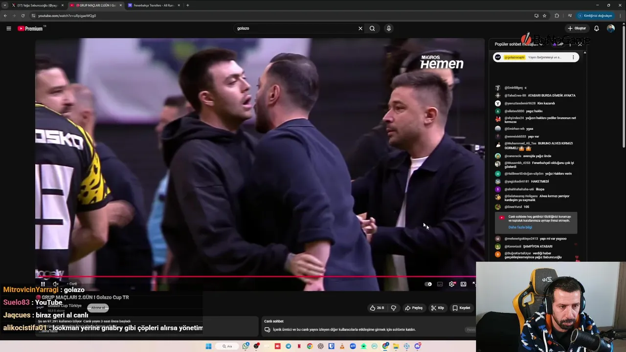Open ChatGPT from the taskbar

[321, 346]
